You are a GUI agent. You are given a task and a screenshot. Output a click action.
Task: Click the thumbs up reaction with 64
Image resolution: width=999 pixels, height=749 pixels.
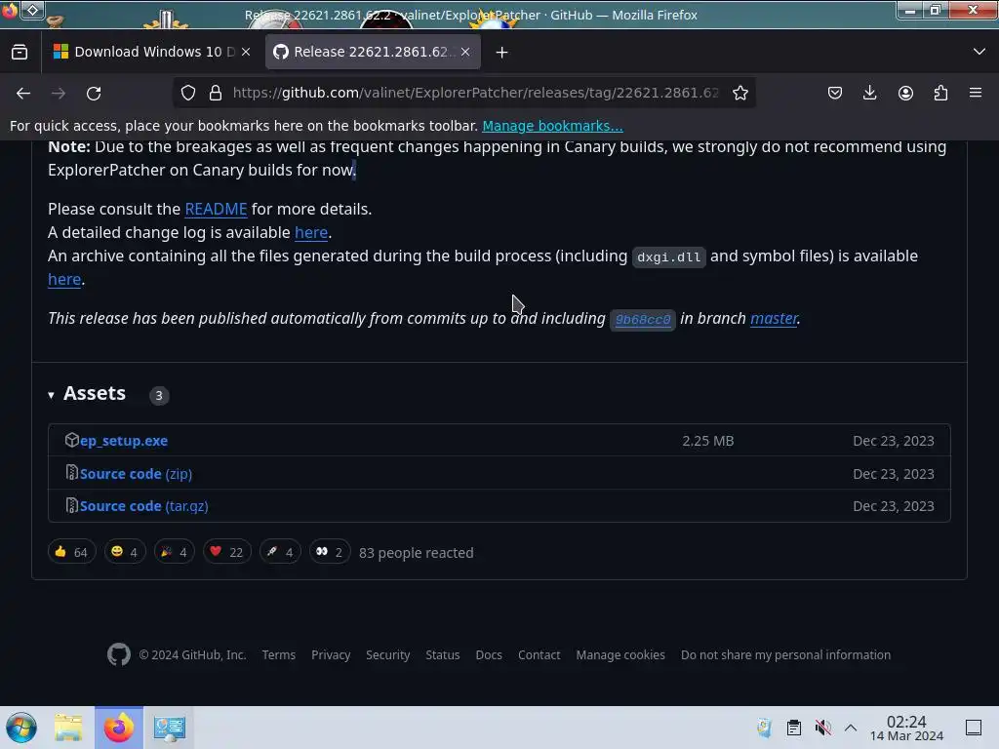click(x=71, y=552)
